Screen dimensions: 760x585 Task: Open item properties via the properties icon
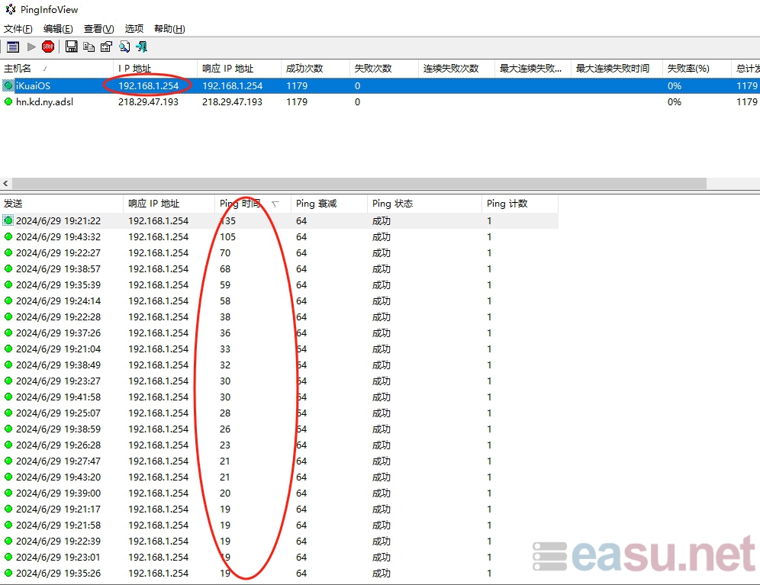point(106,46)
